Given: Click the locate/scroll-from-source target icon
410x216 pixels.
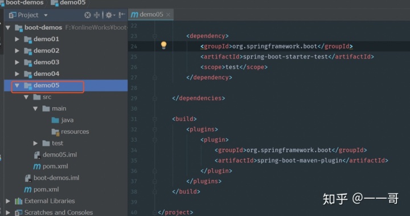Looking at the screenshot, I should point(88,15).
